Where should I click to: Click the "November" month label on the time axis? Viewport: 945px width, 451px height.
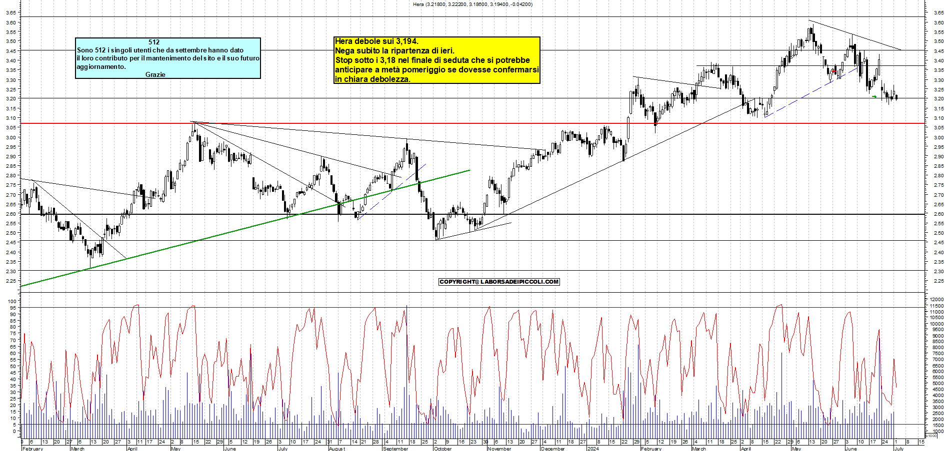pyautogui.click(x=499, y=449)
